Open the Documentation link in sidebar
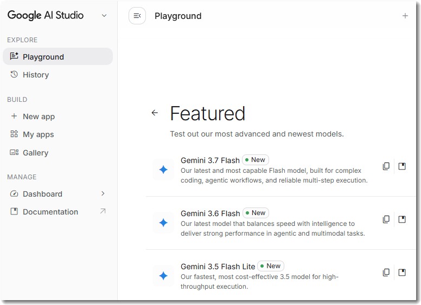Screen dimensions: 421x305 coord(58,211)
